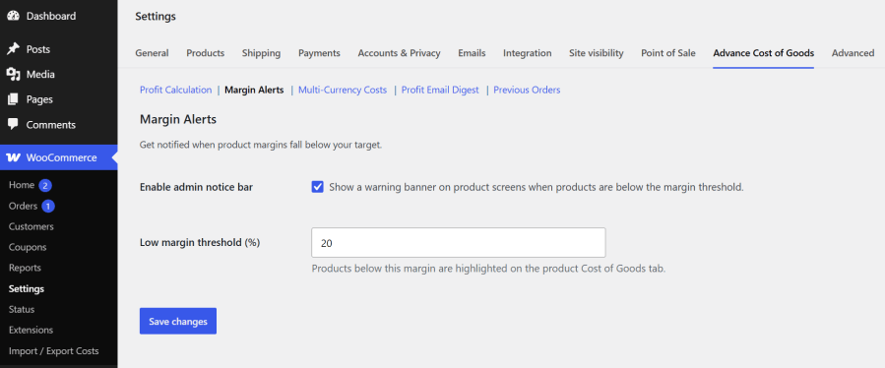Click the 'Low margin threshold (%)' label
This screenshot has height=368, width=885.
point(200,243)
